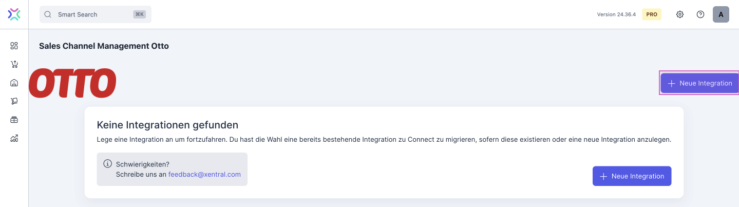Open the analytics chart sidebar icon
This screenshot has width=739, height=207.
14,138
